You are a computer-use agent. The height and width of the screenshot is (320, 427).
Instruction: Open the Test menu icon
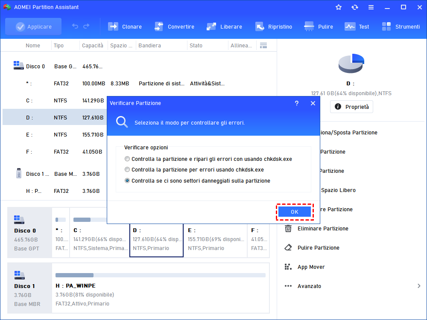click(x=350, y=26)
